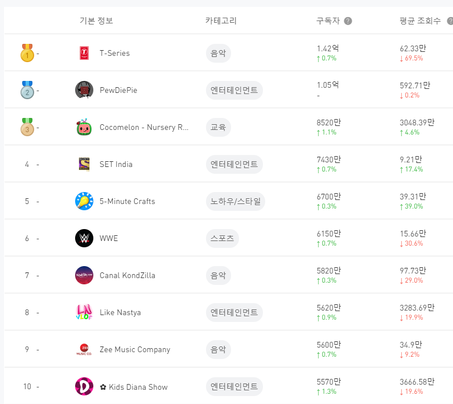The width and height of the screenshot is (453, 404).
Task: Click the gold first-place medal icon
Action: tap(27, 53)
